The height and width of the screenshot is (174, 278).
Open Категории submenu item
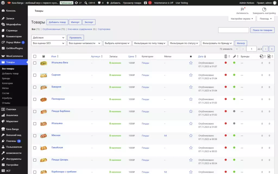(x=7, y=83)
